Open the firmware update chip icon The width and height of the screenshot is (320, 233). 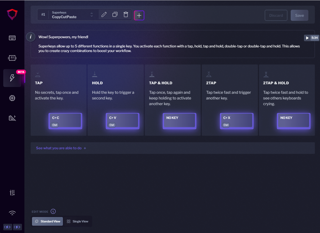click(x=12, y=98)
